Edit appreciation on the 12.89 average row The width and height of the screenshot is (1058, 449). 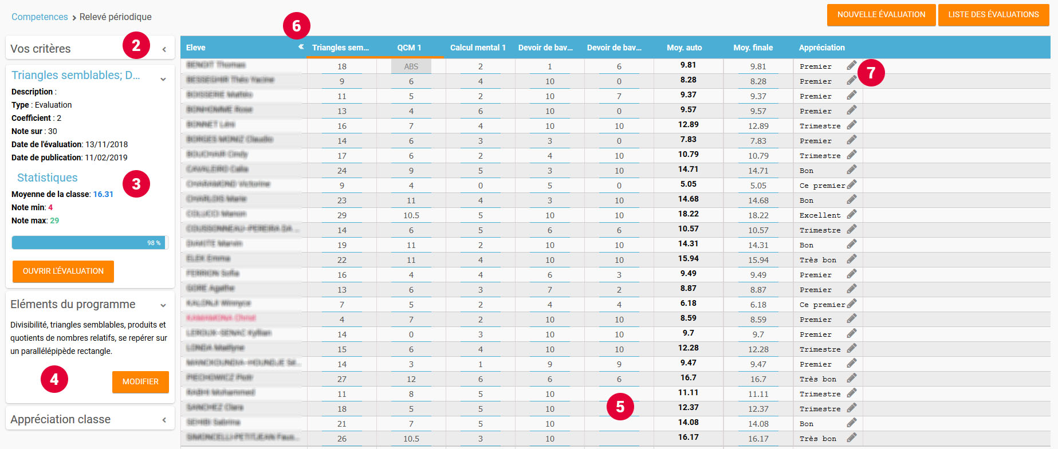pos(852,125)
